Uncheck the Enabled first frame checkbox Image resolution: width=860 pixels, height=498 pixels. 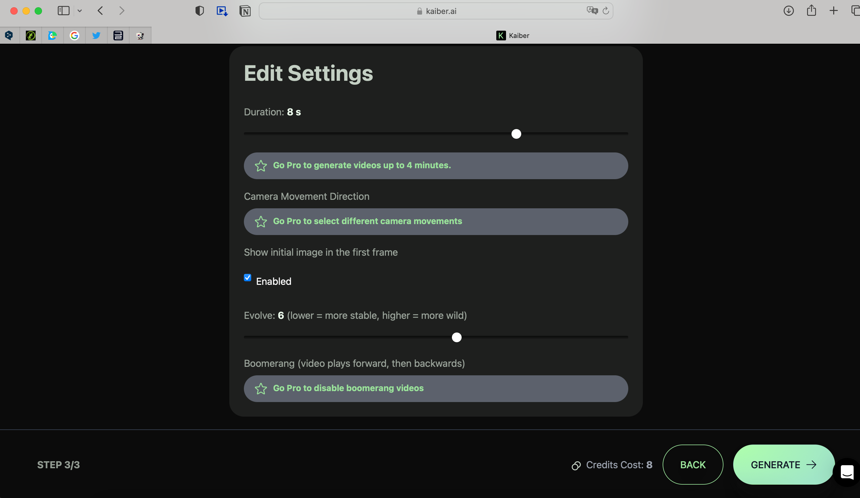click(248, 278)
